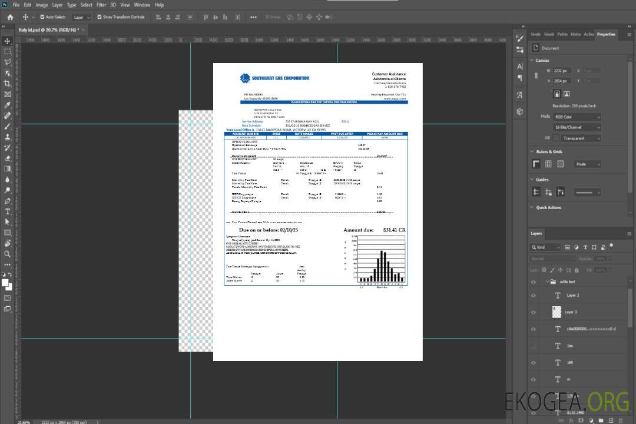The width and height of the screenshot is (636, 424).
Task: Set canvas to portrait orientation
Action: click(557, 94)
